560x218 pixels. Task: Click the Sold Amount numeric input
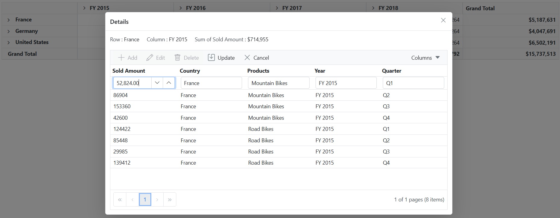pyautogui.click(x=132, y=83)
